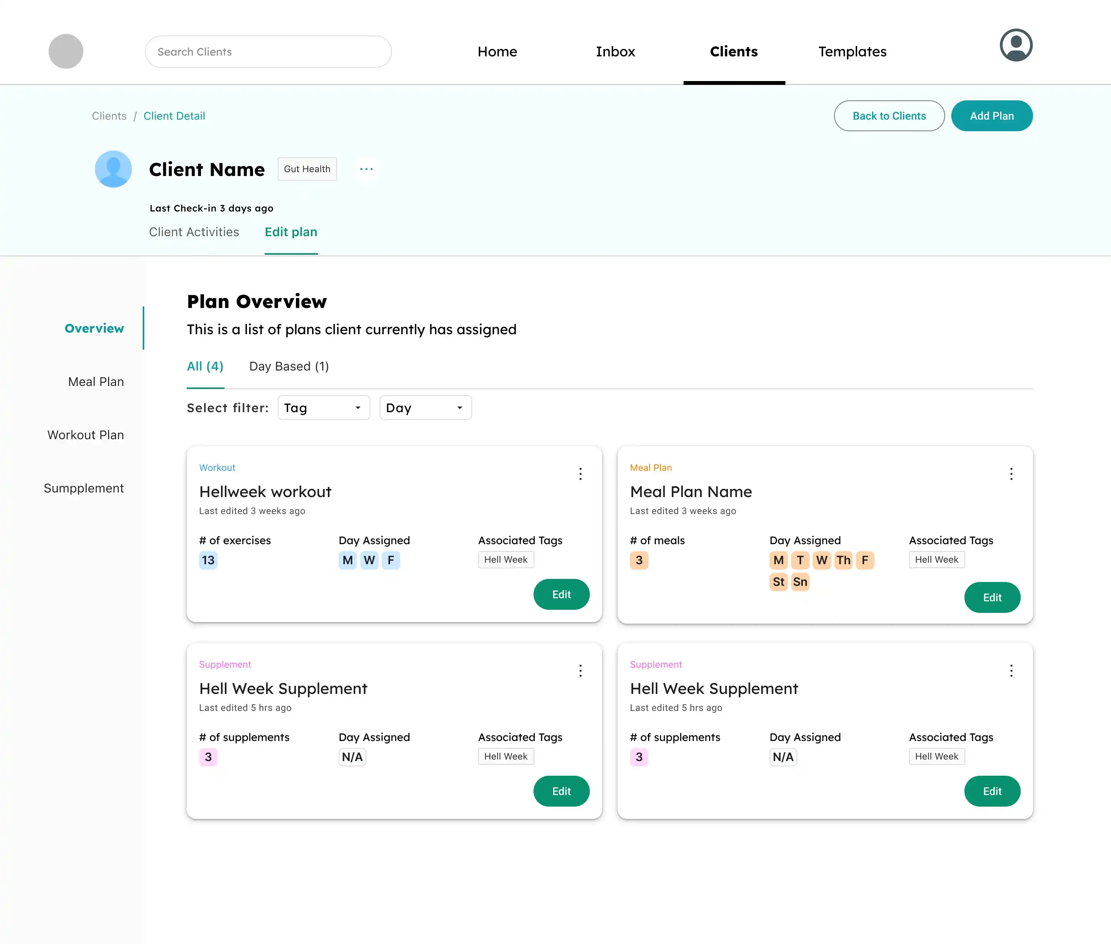Focus the Search Clients input field
The image size is (1111, 944).
click(268, 52)
